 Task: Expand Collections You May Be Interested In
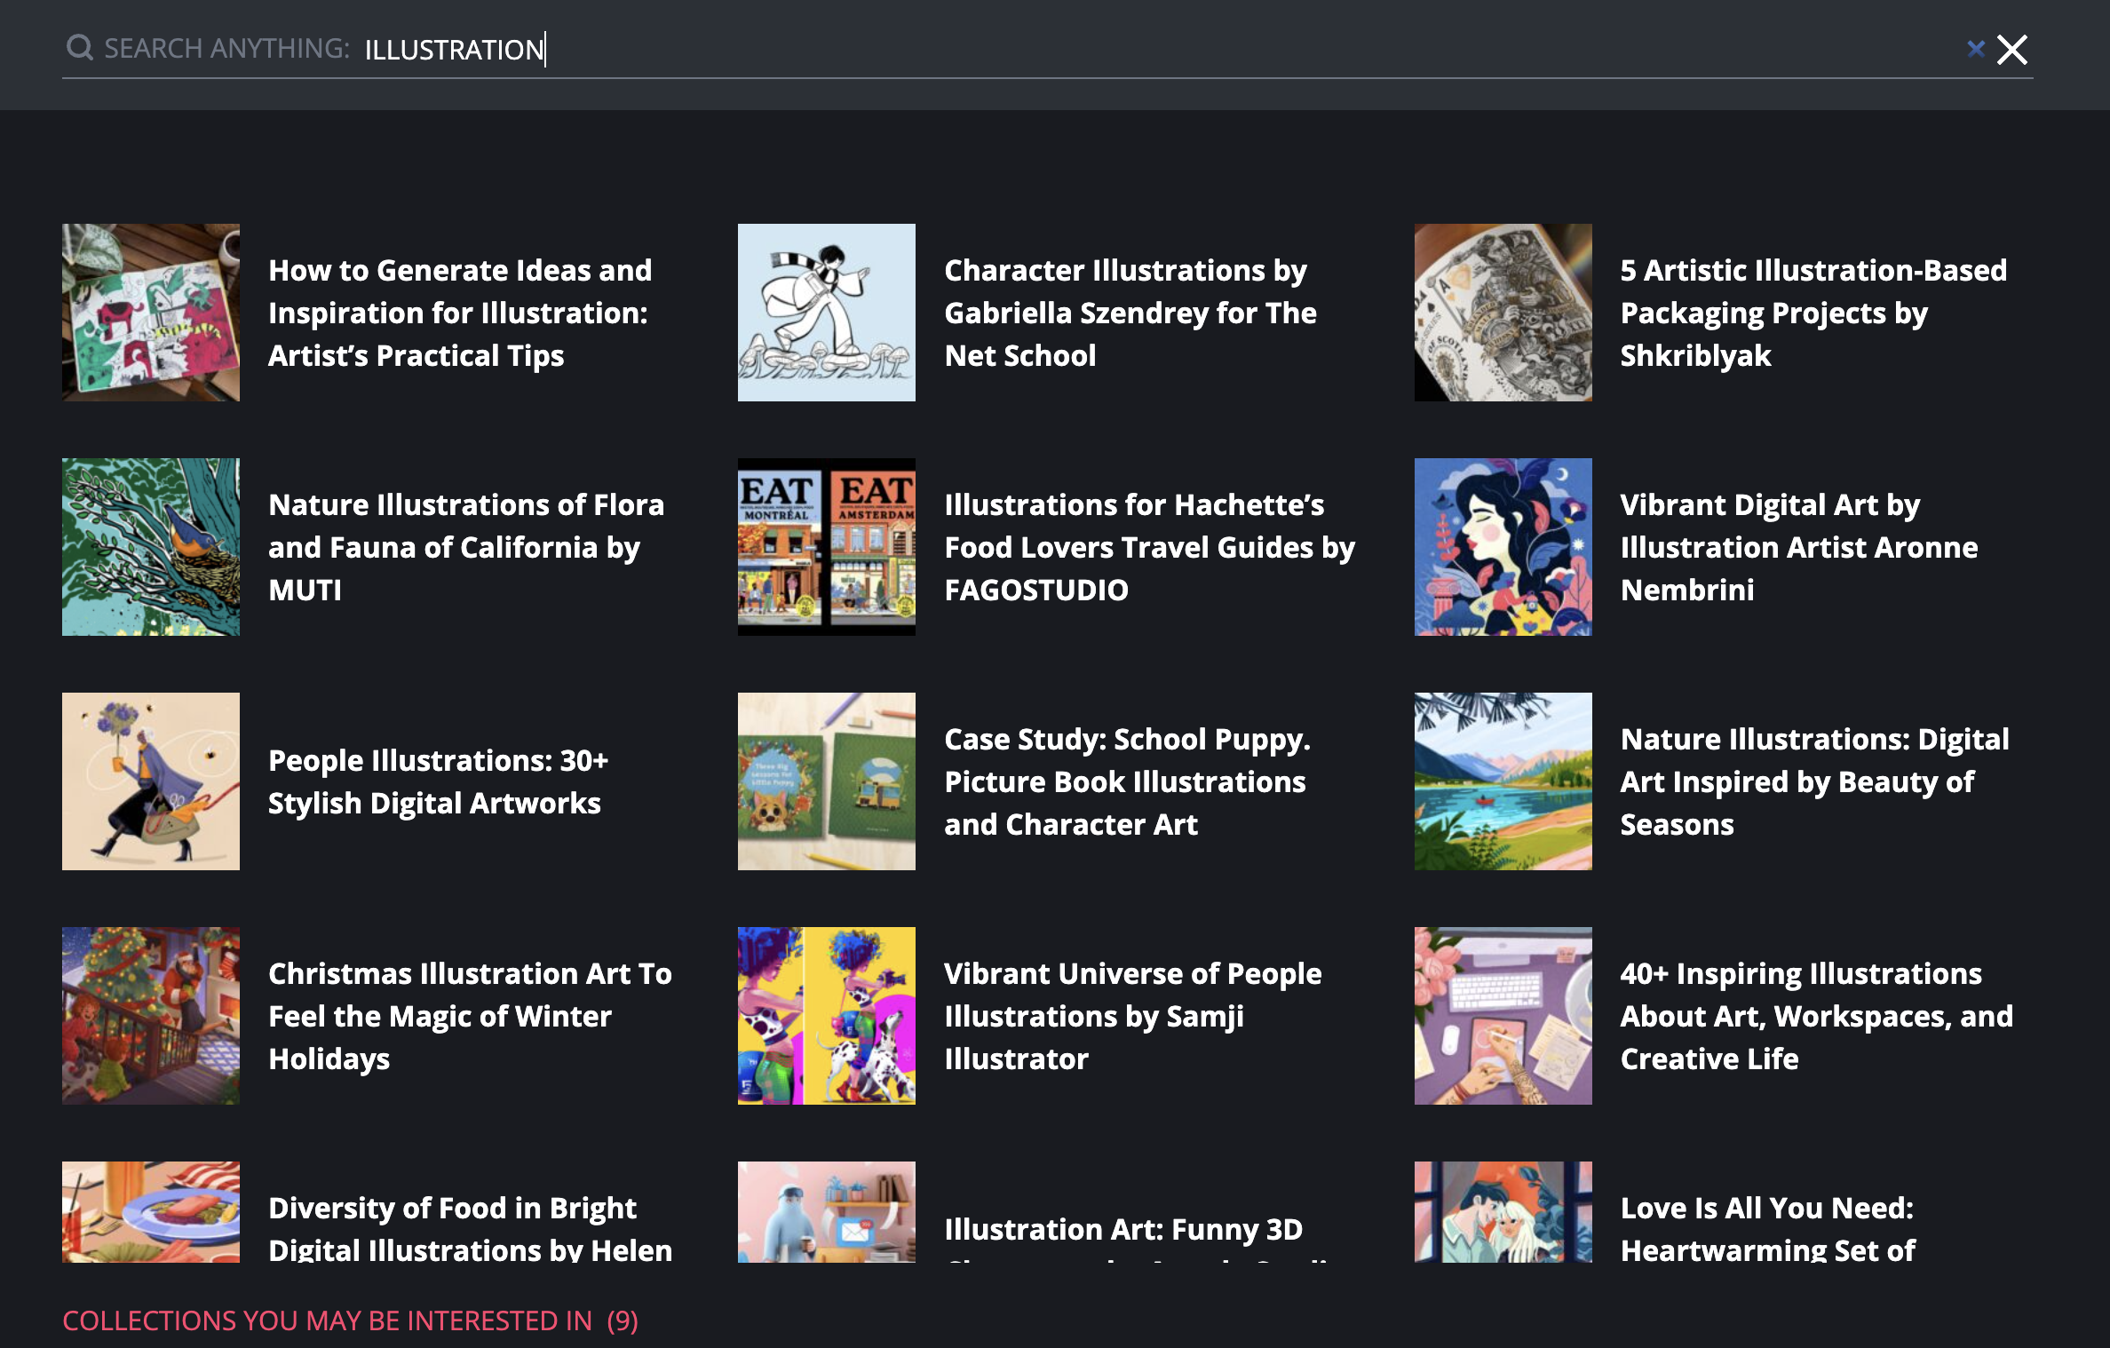coord(350,1320)
